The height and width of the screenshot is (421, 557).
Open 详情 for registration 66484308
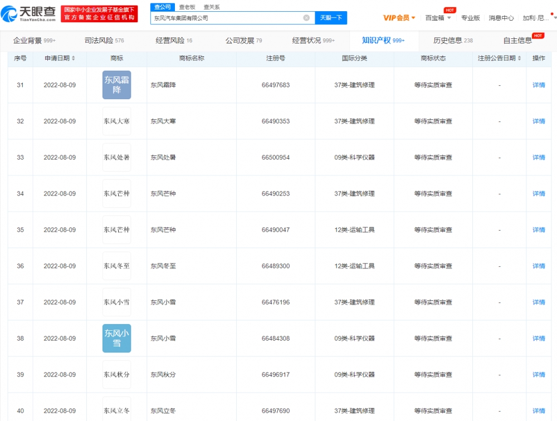[539, 338]
